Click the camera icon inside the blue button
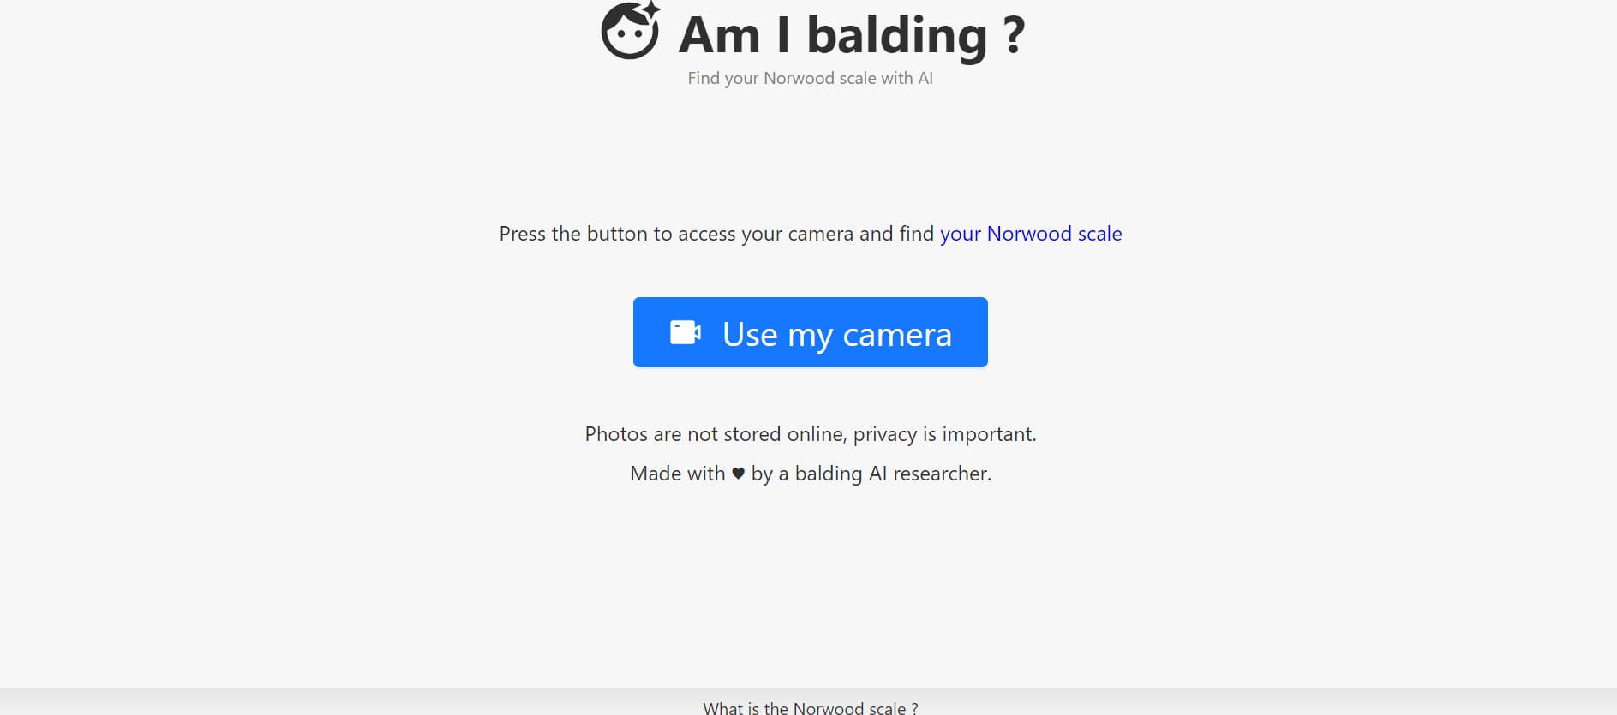The height and width of the screenshot is (715, 1617). click(686, 332)
